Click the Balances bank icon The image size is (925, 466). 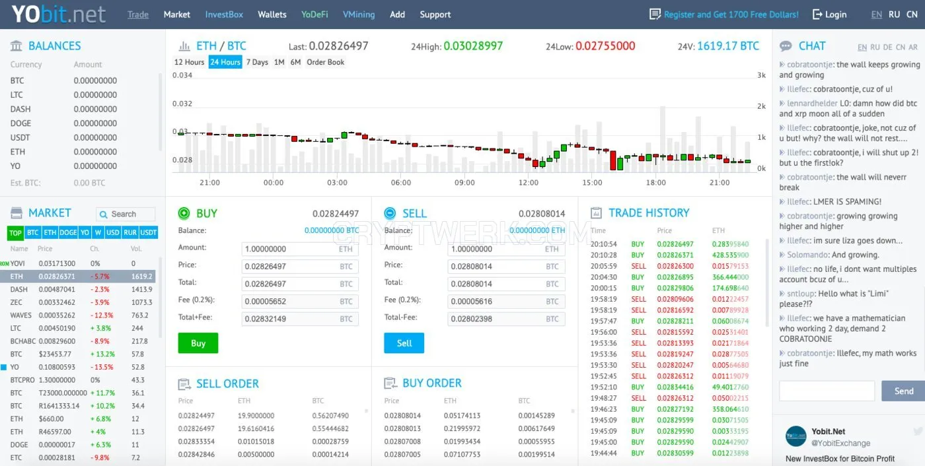[x=17, y=46]
